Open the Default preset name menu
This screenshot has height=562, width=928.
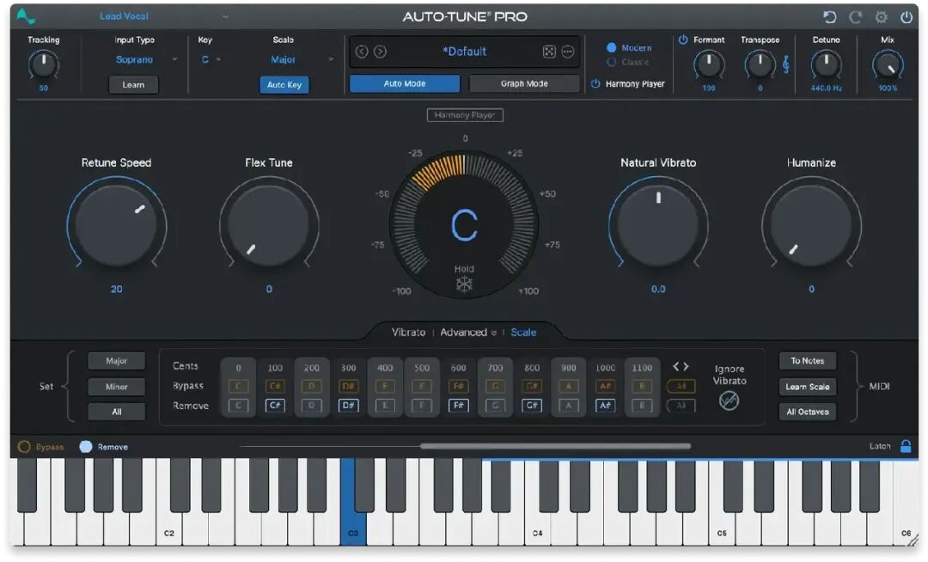coord(465,52)
